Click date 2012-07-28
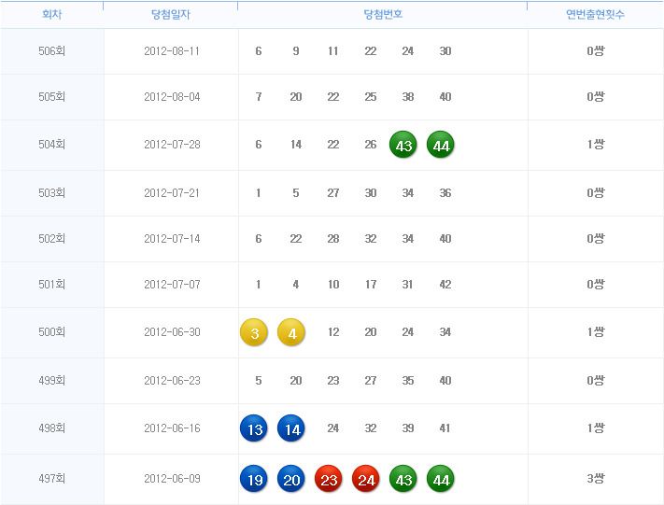This screenshot has height=505, width=664. click(x=172, y=145)
